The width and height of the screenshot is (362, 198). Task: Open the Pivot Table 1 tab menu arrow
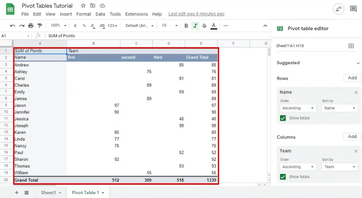pyautogui.click(x=103, y=193)
